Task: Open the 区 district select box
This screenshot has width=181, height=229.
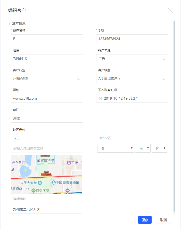Action: (x=159, y=148)
